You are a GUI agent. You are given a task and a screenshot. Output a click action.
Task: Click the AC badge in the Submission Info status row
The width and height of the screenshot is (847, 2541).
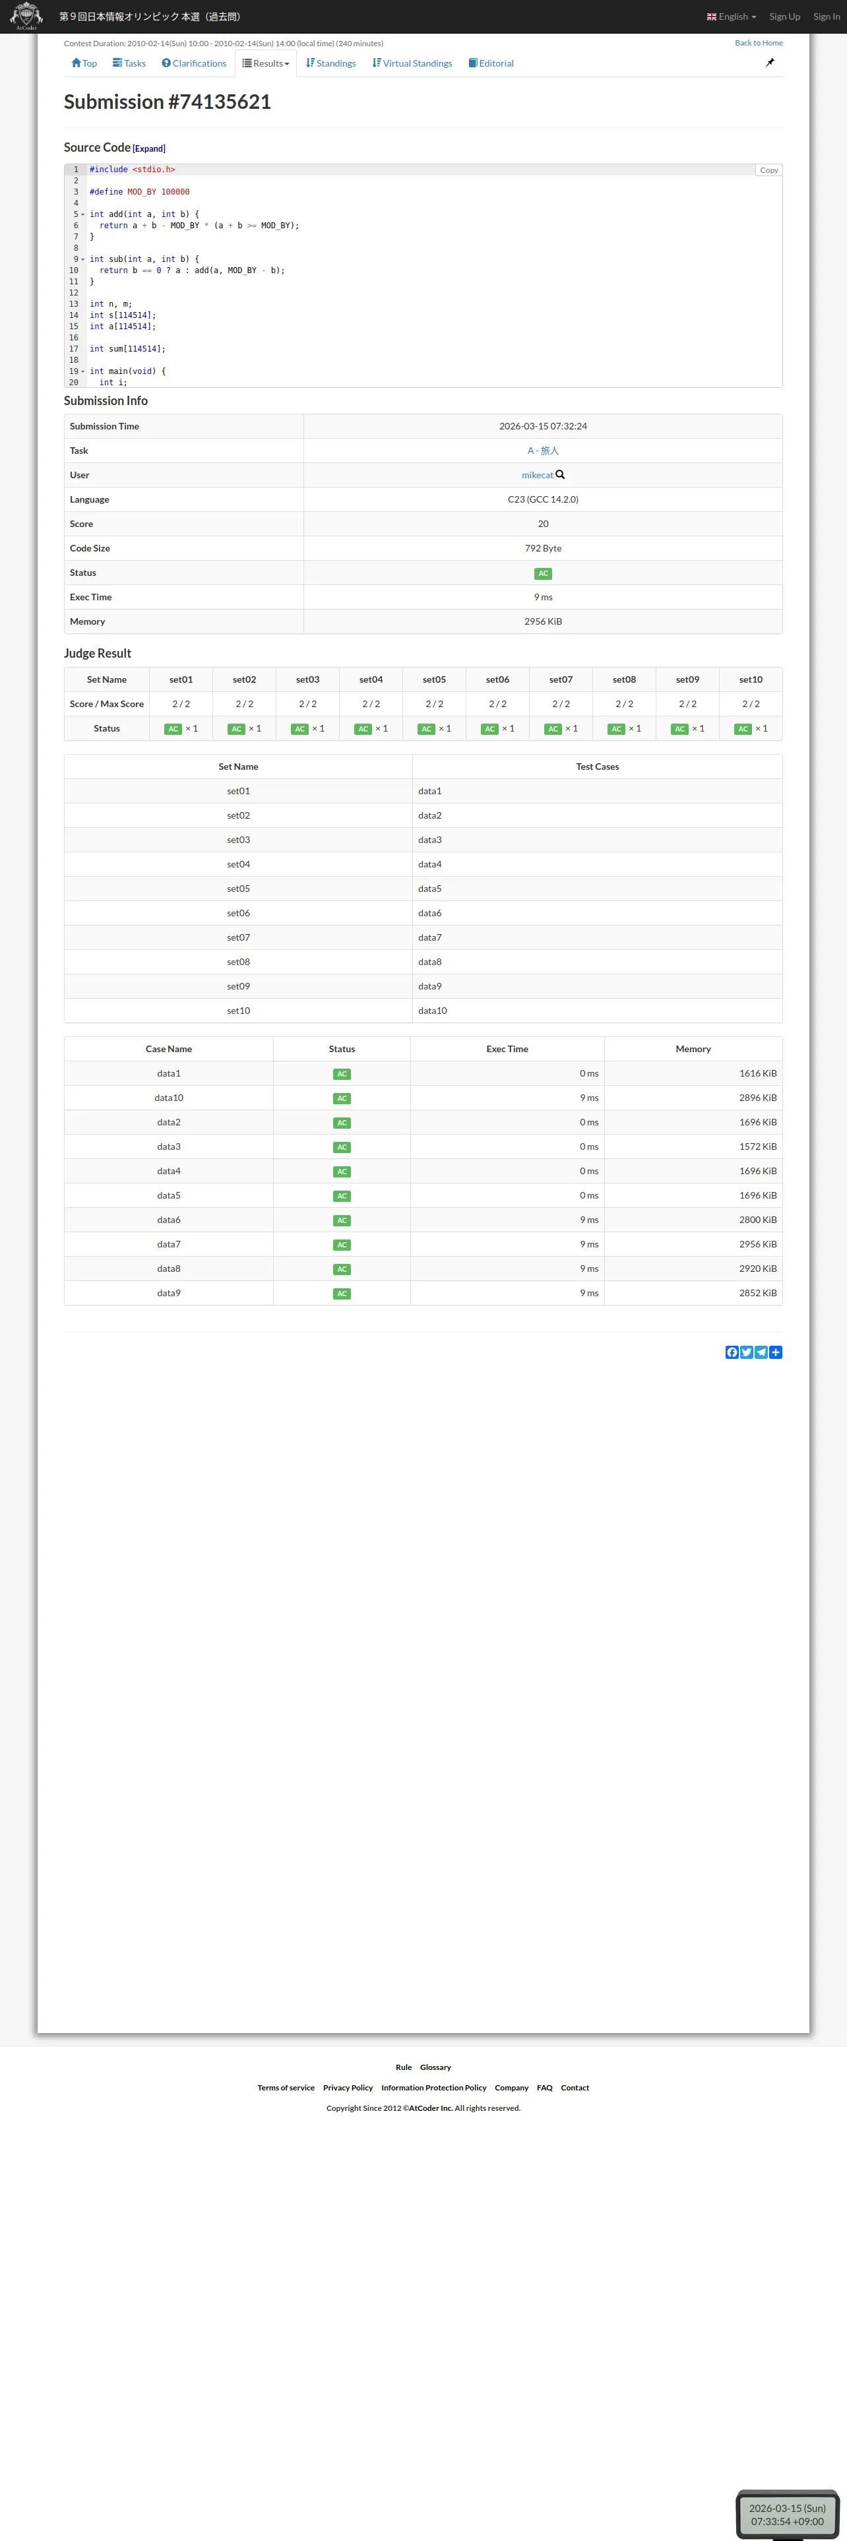[544, 573]
